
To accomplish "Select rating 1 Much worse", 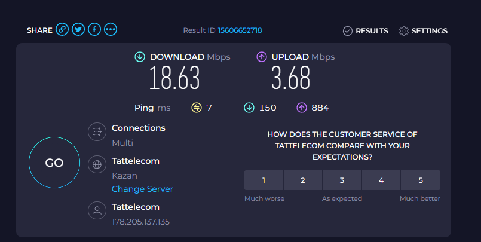I will pos(264,180).
